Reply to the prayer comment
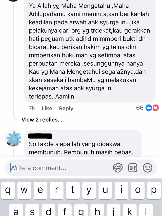This screenshot has height=216, width=162. click(66, 108)
